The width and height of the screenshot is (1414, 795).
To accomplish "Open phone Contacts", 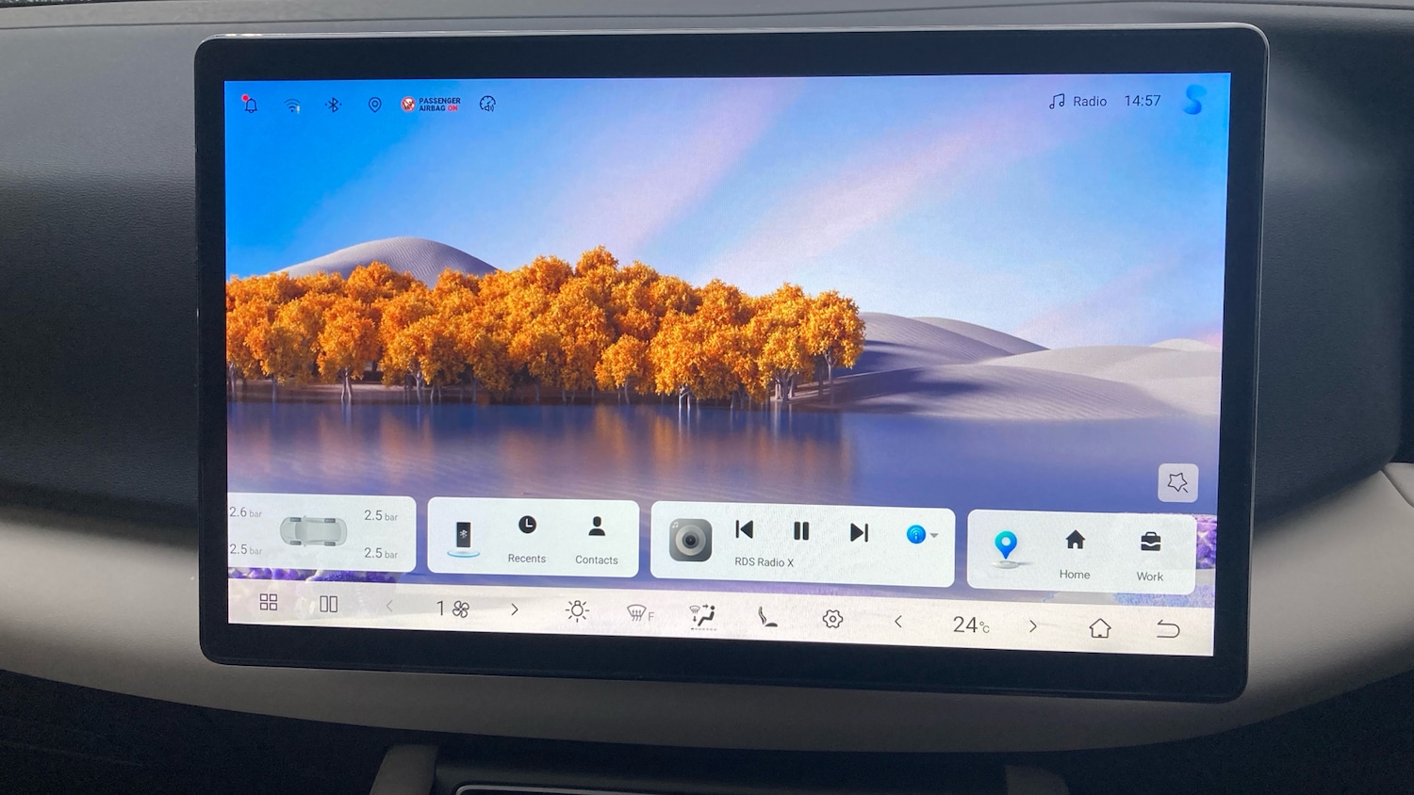I will click(x=597, y=539).
